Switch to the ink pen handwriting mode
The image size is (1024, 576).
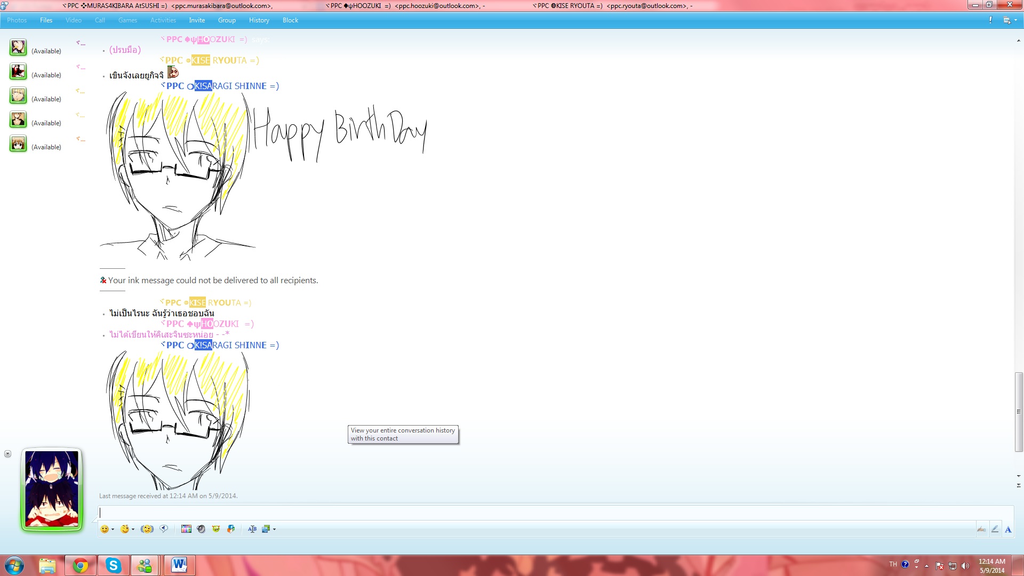coord(995,529)
